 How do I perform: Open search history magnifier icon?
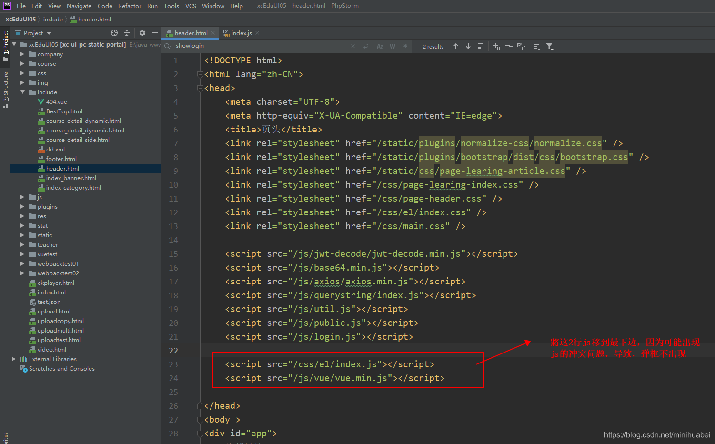click(168, 46)
